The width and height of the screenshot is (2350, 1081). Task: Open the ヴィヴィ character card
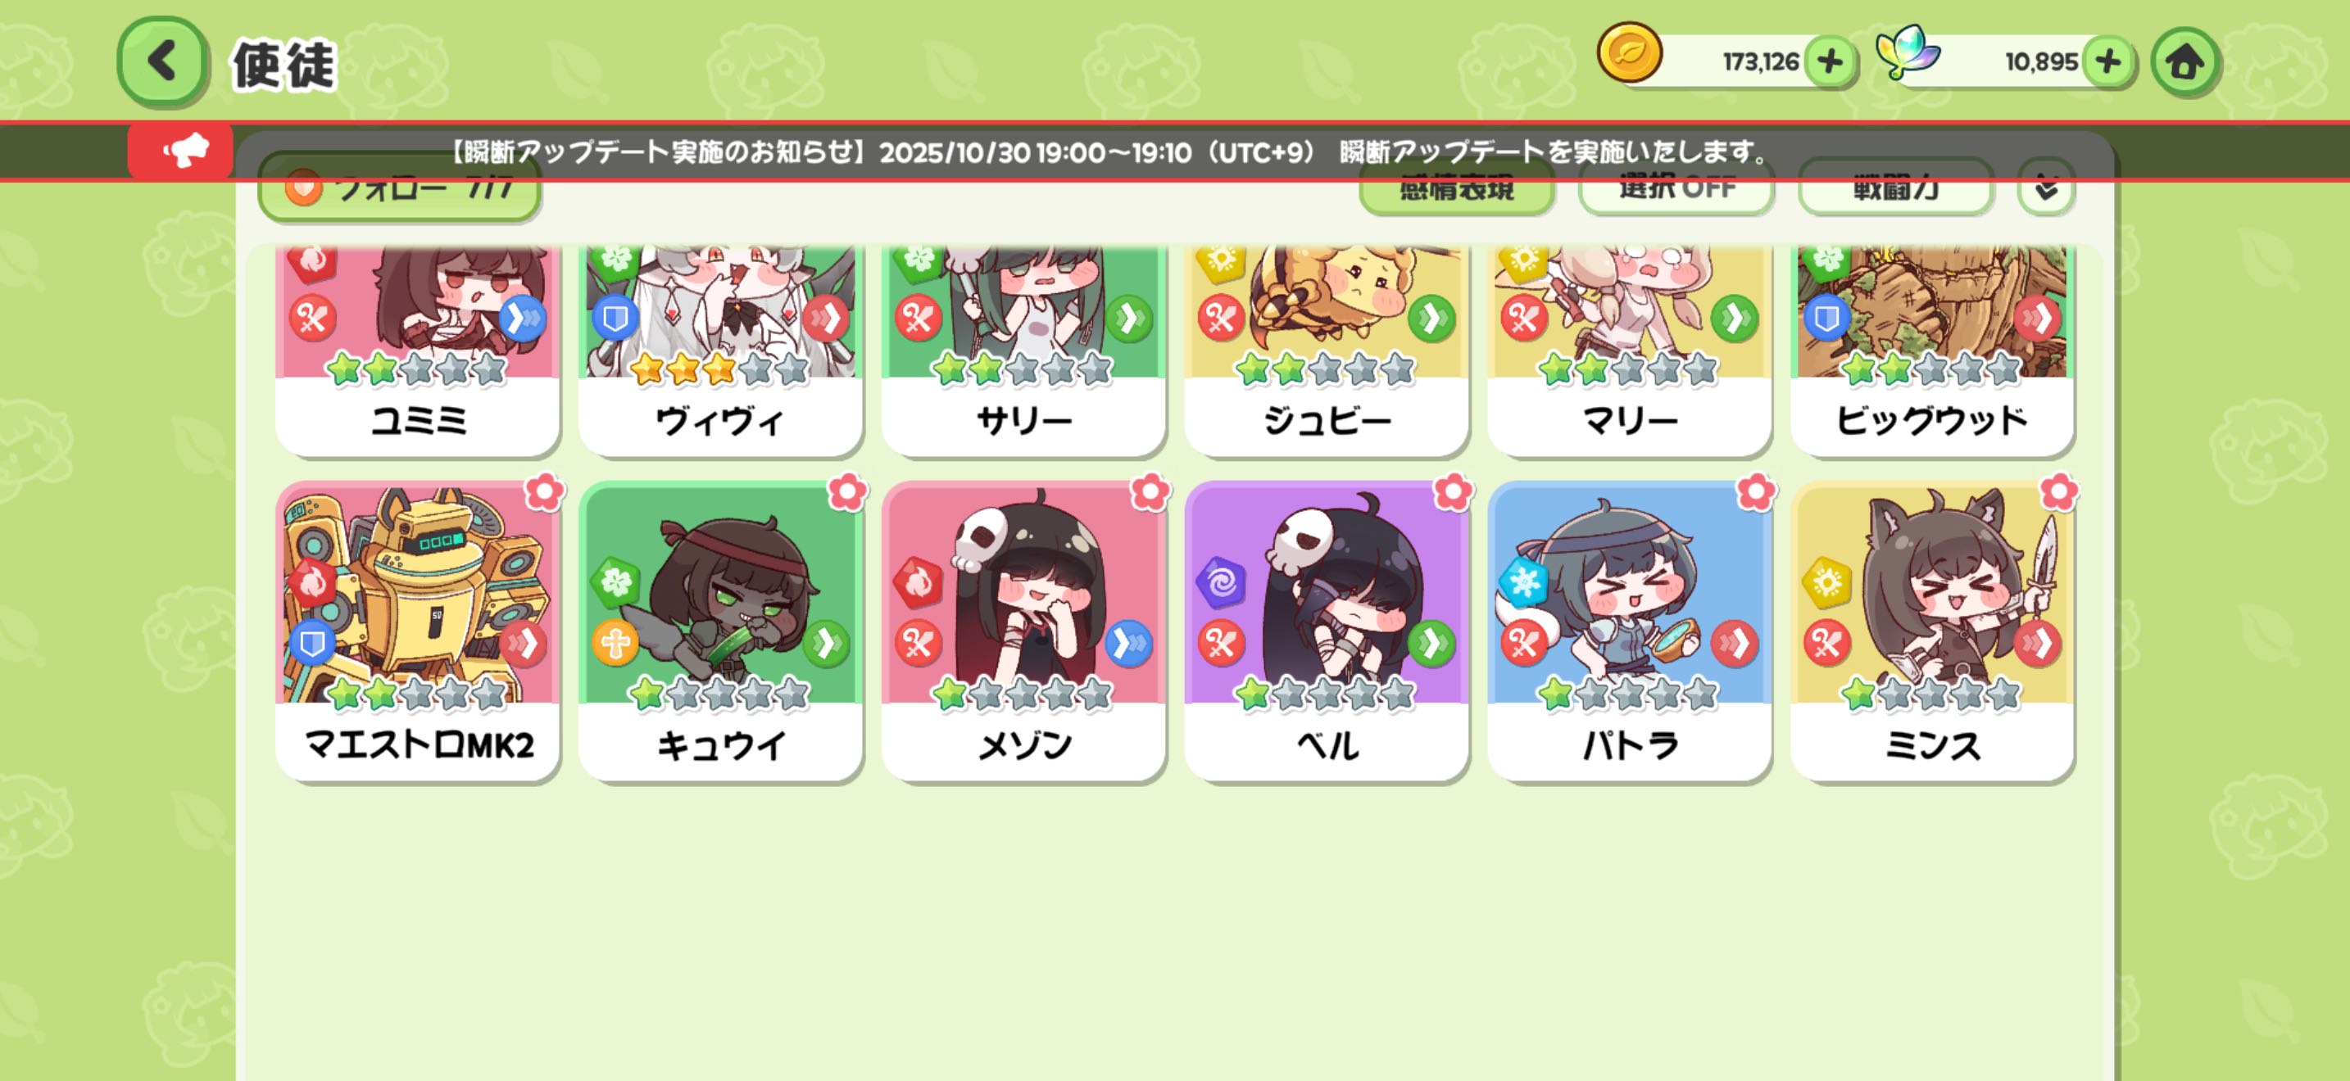(x=721, y=351)
